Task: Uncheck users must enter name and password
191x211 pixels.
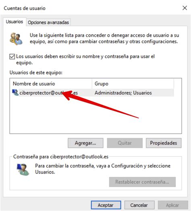Action: tap(12, 57)
